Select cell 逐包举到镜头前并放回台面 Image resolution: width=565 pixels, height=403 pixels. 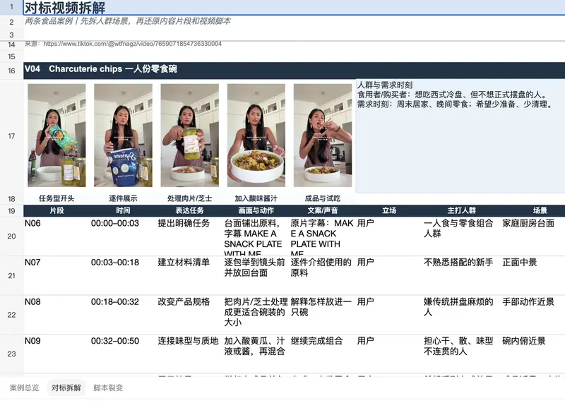(x=256, y=275)
